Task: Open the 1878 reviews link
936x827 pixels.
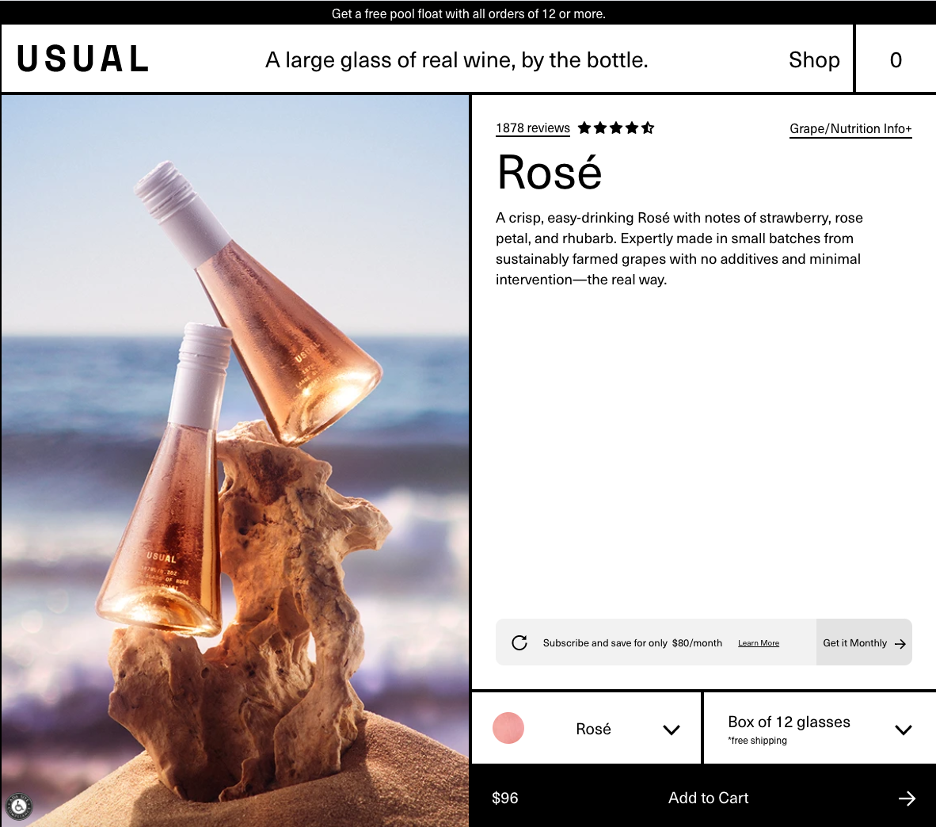Action: 533,128
